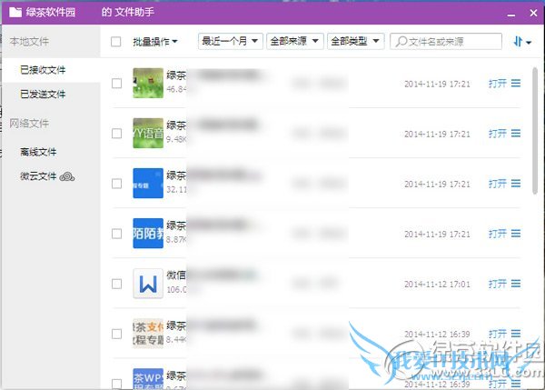Click the green grass image thumbnail
The image size is (545, 390).
(x=148, y=83)
